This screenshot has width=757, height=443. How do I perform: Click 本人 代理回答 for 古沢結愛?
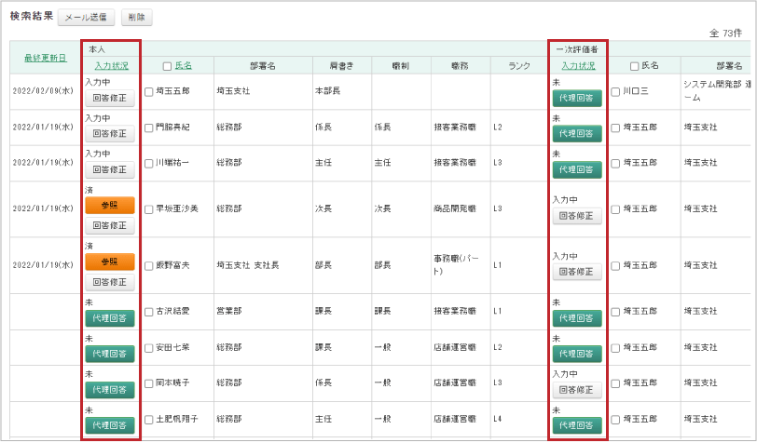tap(110, 318)
